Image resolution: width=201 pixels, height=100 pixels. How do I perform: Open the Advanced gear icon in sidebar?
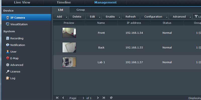8,65
